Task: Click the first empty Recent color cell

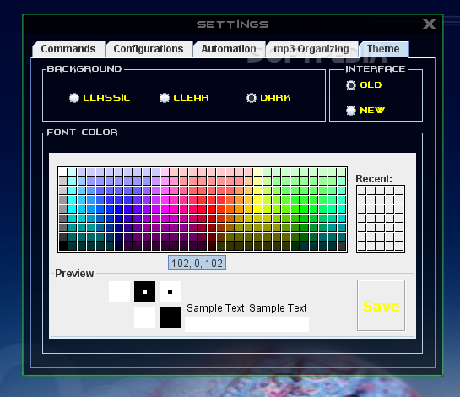Action: (x=362, y=191)
